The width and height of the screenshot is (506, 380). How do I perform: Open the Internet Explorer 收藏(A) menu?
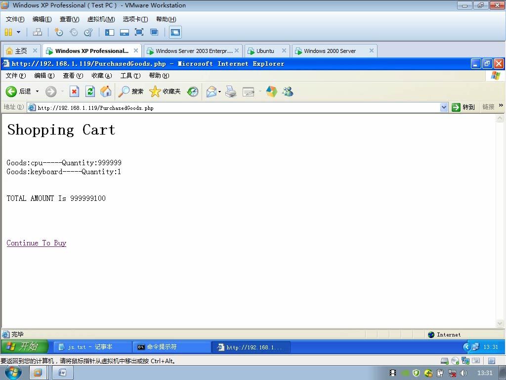coord(102,76)
